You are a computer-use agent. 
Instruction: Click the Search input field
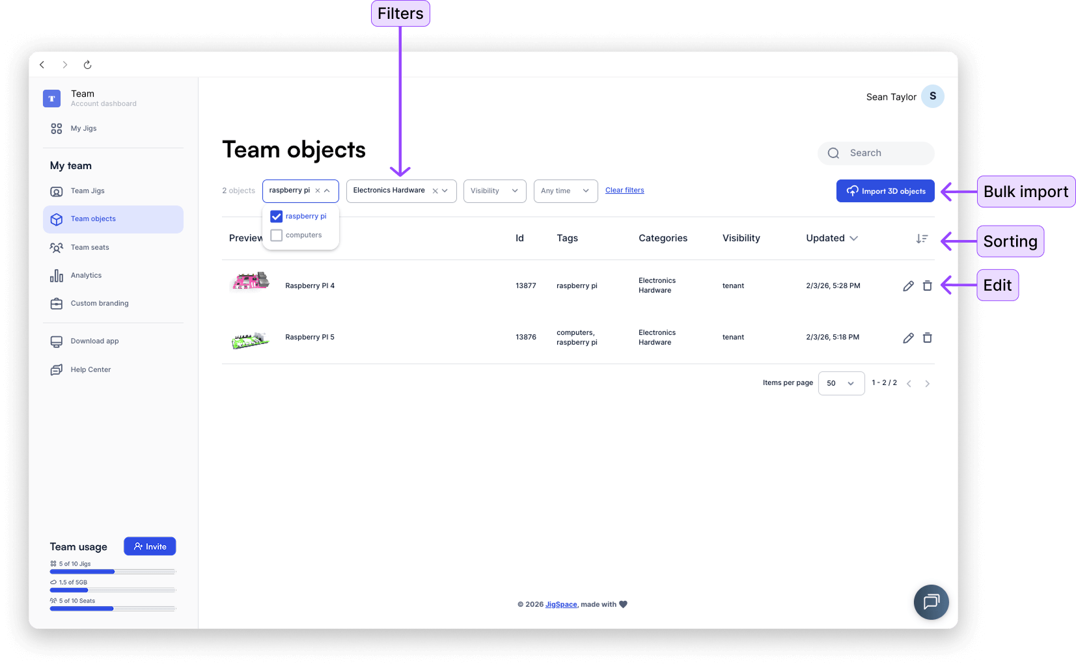pos(876,153)
